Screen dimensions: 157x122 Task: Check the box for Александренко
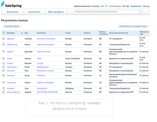[x=4, y=92]
